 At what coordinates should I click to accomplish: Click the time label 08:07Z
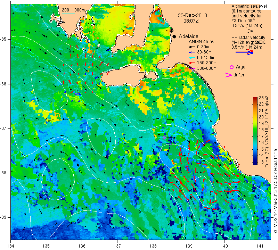[191, 21]
